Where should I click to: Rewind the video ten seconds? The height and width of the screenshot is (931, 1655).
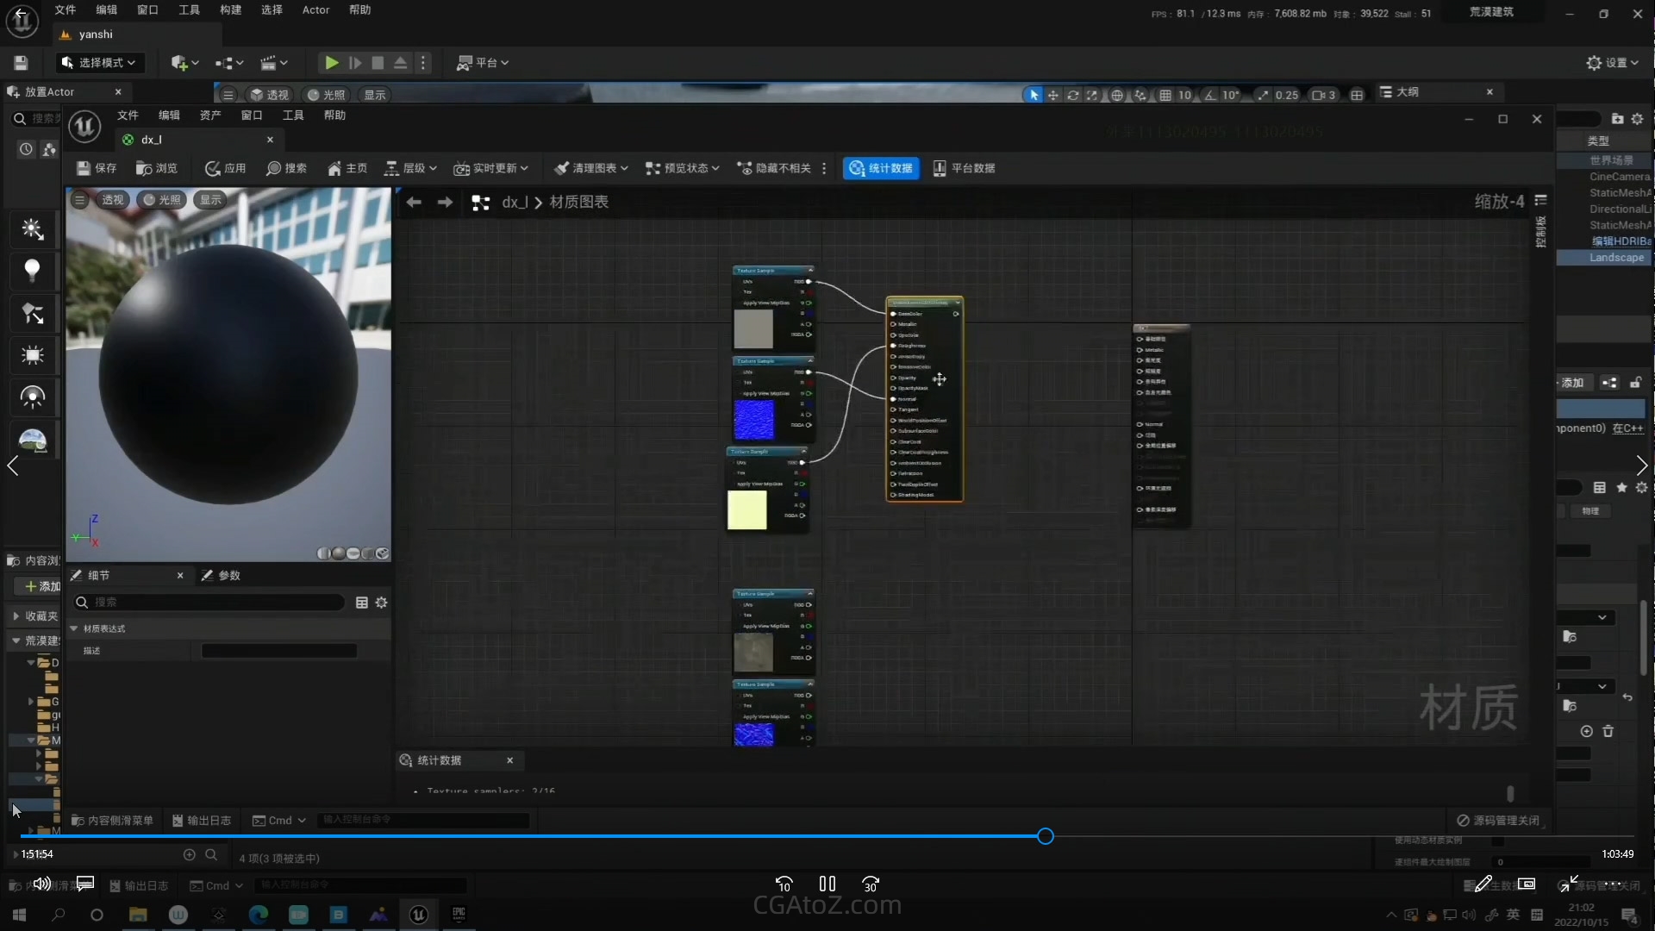[784, 884]
